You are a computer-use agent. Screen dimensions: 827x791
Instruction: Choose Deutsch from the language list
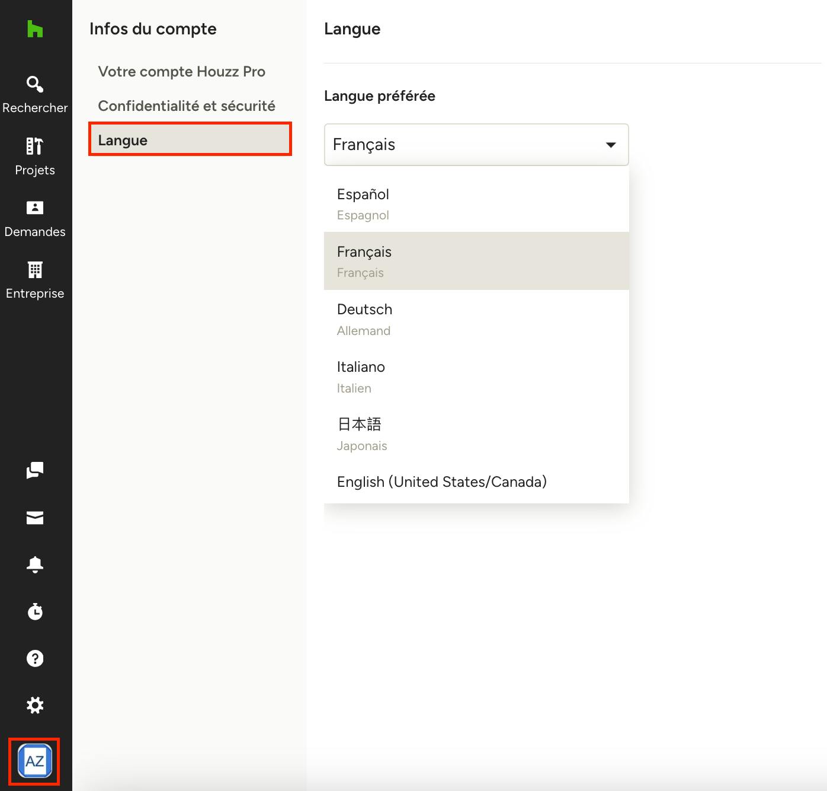(x=476, y=319)
